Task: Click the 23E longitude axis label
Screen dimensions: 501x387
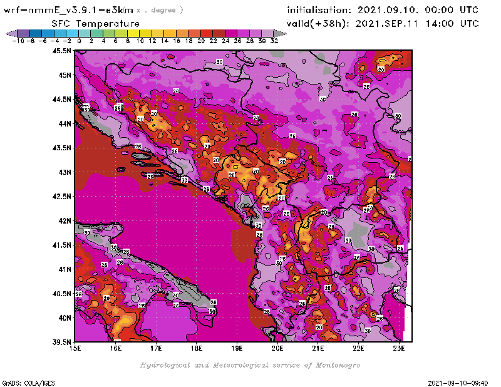Action: 399,348
